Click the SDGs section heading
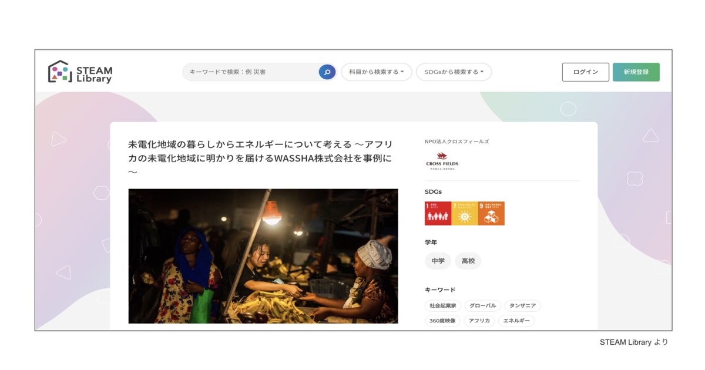Viewport: 705px width, 370px height. point(433,192)
